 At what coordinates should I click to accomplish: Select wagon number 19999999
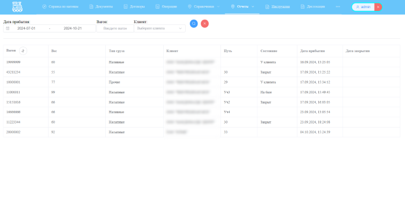[x=13, y=62]
